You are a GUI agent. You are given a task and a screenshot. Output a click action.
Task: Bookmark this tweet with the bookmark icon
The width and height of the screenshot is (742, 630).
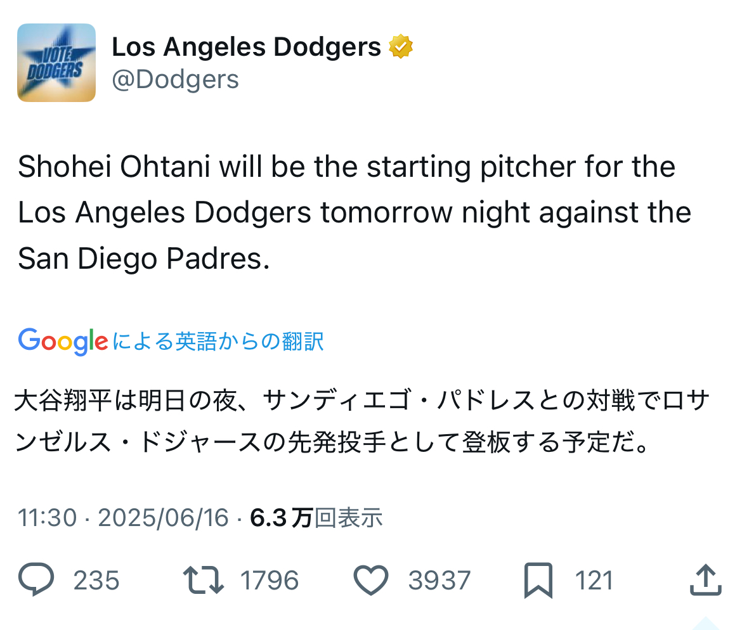[x=538, y=580]
